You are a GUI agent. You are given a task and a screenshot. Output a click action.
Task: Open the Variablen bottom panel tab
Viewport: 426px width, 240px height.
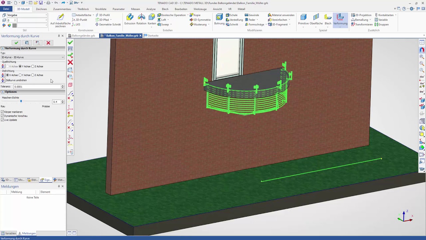click(x=8, y=233)
